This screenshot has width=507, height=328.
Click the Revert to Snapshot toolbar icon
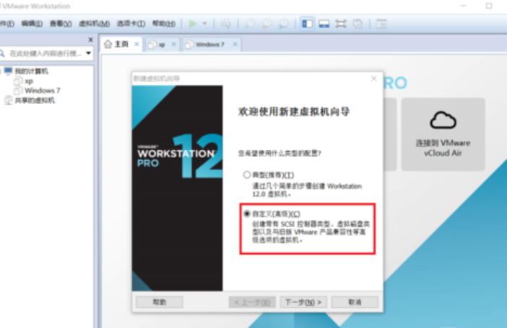[x=266, y=24]
